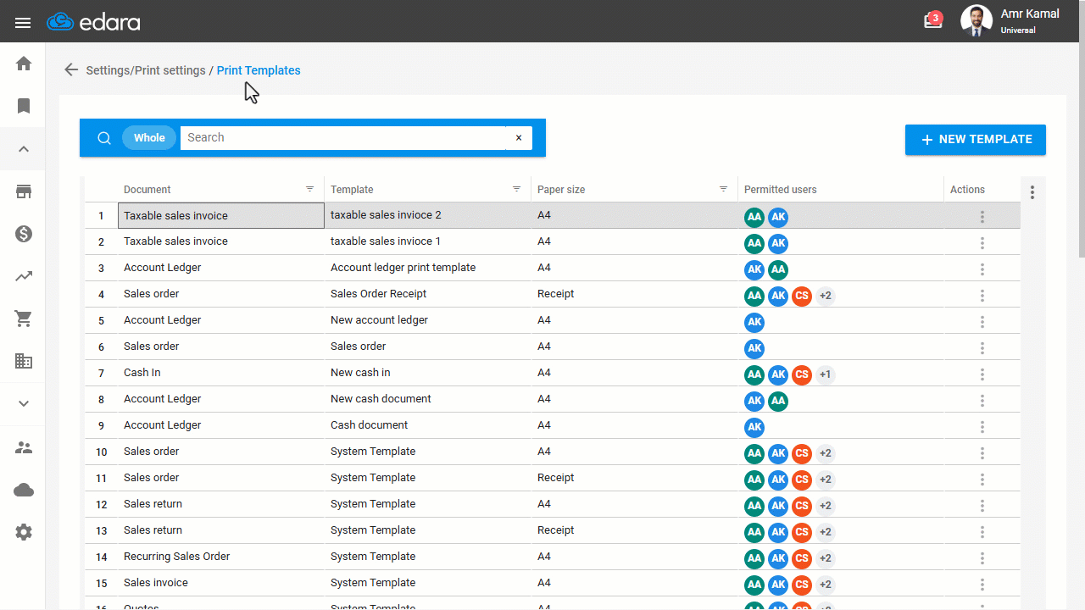Open the hamburger main menu
Viewport: 1085px width, 610px height.
pos(23,23)
